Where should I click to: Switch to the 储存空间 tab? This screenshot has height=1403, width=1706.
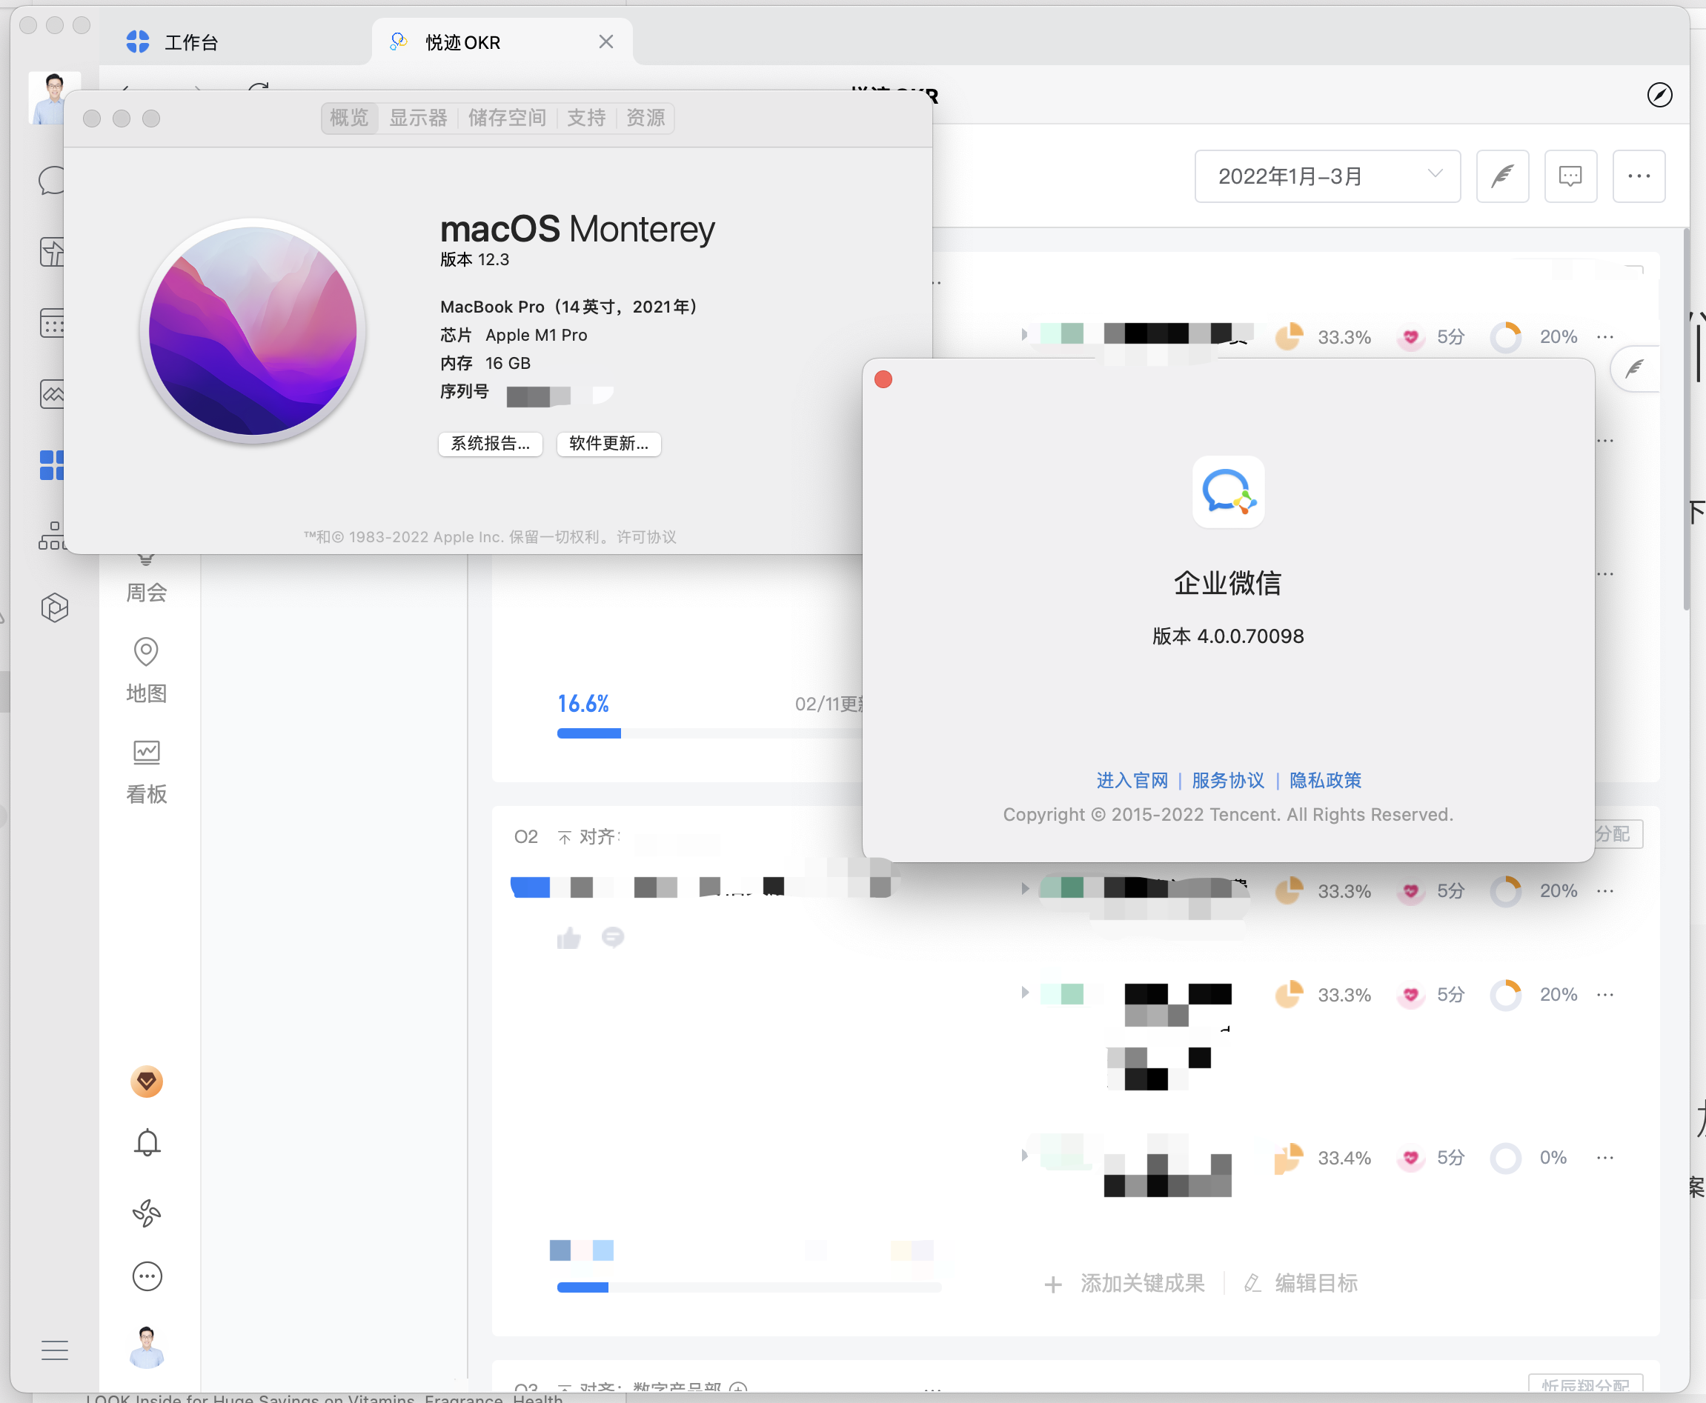point(506,118)
